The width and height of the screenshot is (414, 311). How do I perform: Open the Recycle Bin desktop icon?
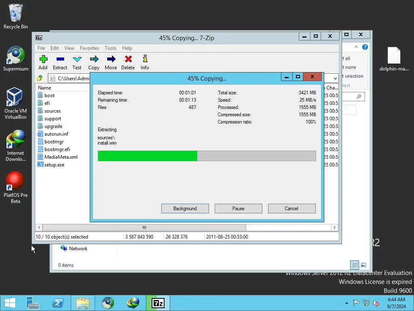pyautogui.click(x=16, y=16)
